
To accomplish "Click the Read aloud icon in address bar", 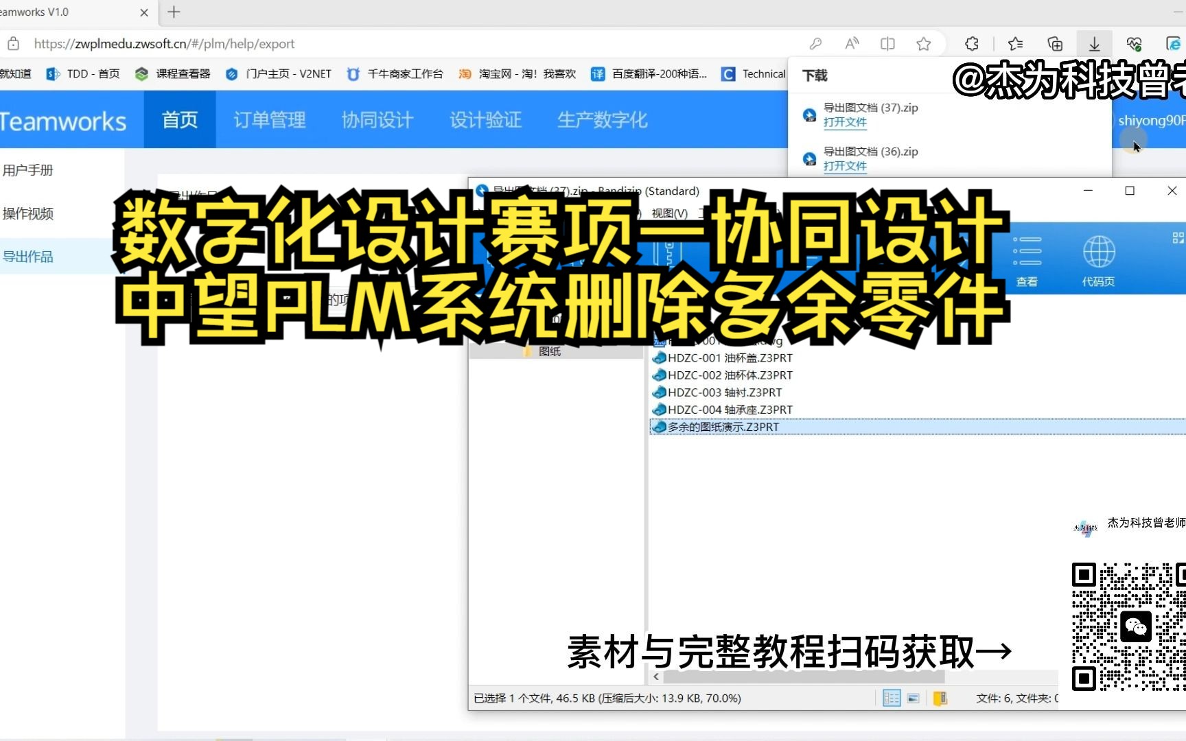I will click(852, 44).
